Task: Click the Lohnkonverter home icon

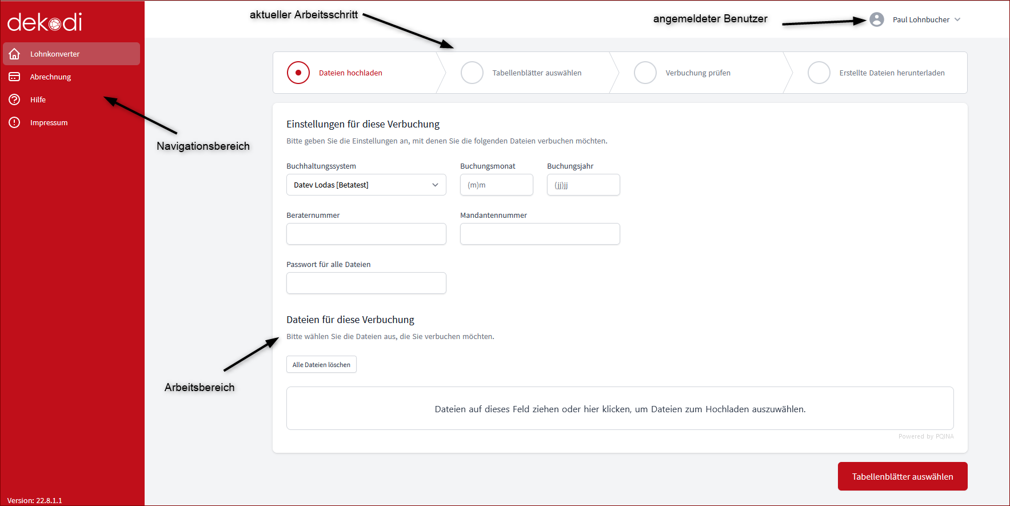Action: (14, 54)
